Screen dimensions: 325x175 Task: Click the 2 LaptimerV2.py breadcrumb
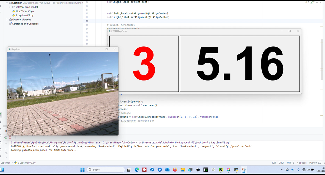click(x=26, y=163)
